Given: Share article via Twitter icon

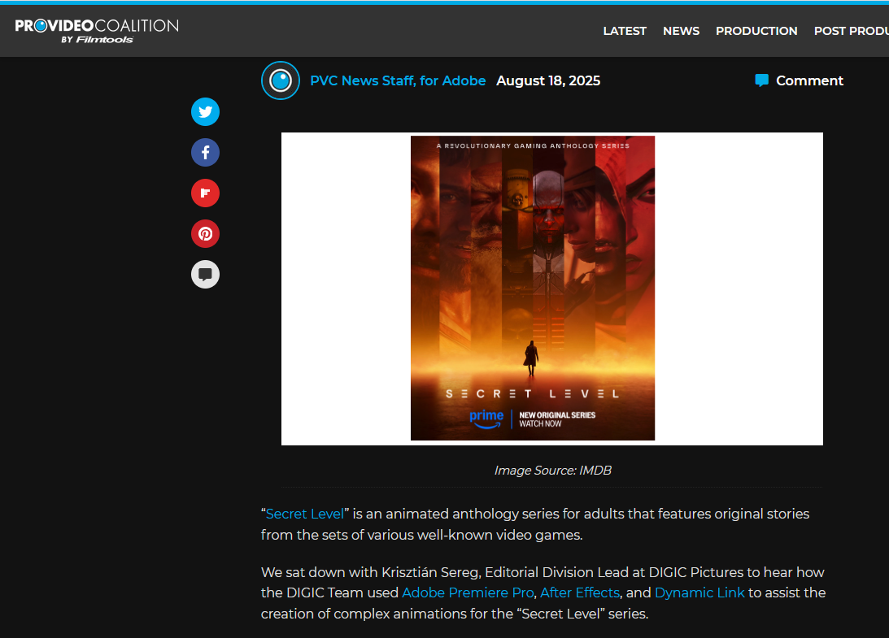Looking at the screenshot, I should pyautogui.click(x=205, y=111).
